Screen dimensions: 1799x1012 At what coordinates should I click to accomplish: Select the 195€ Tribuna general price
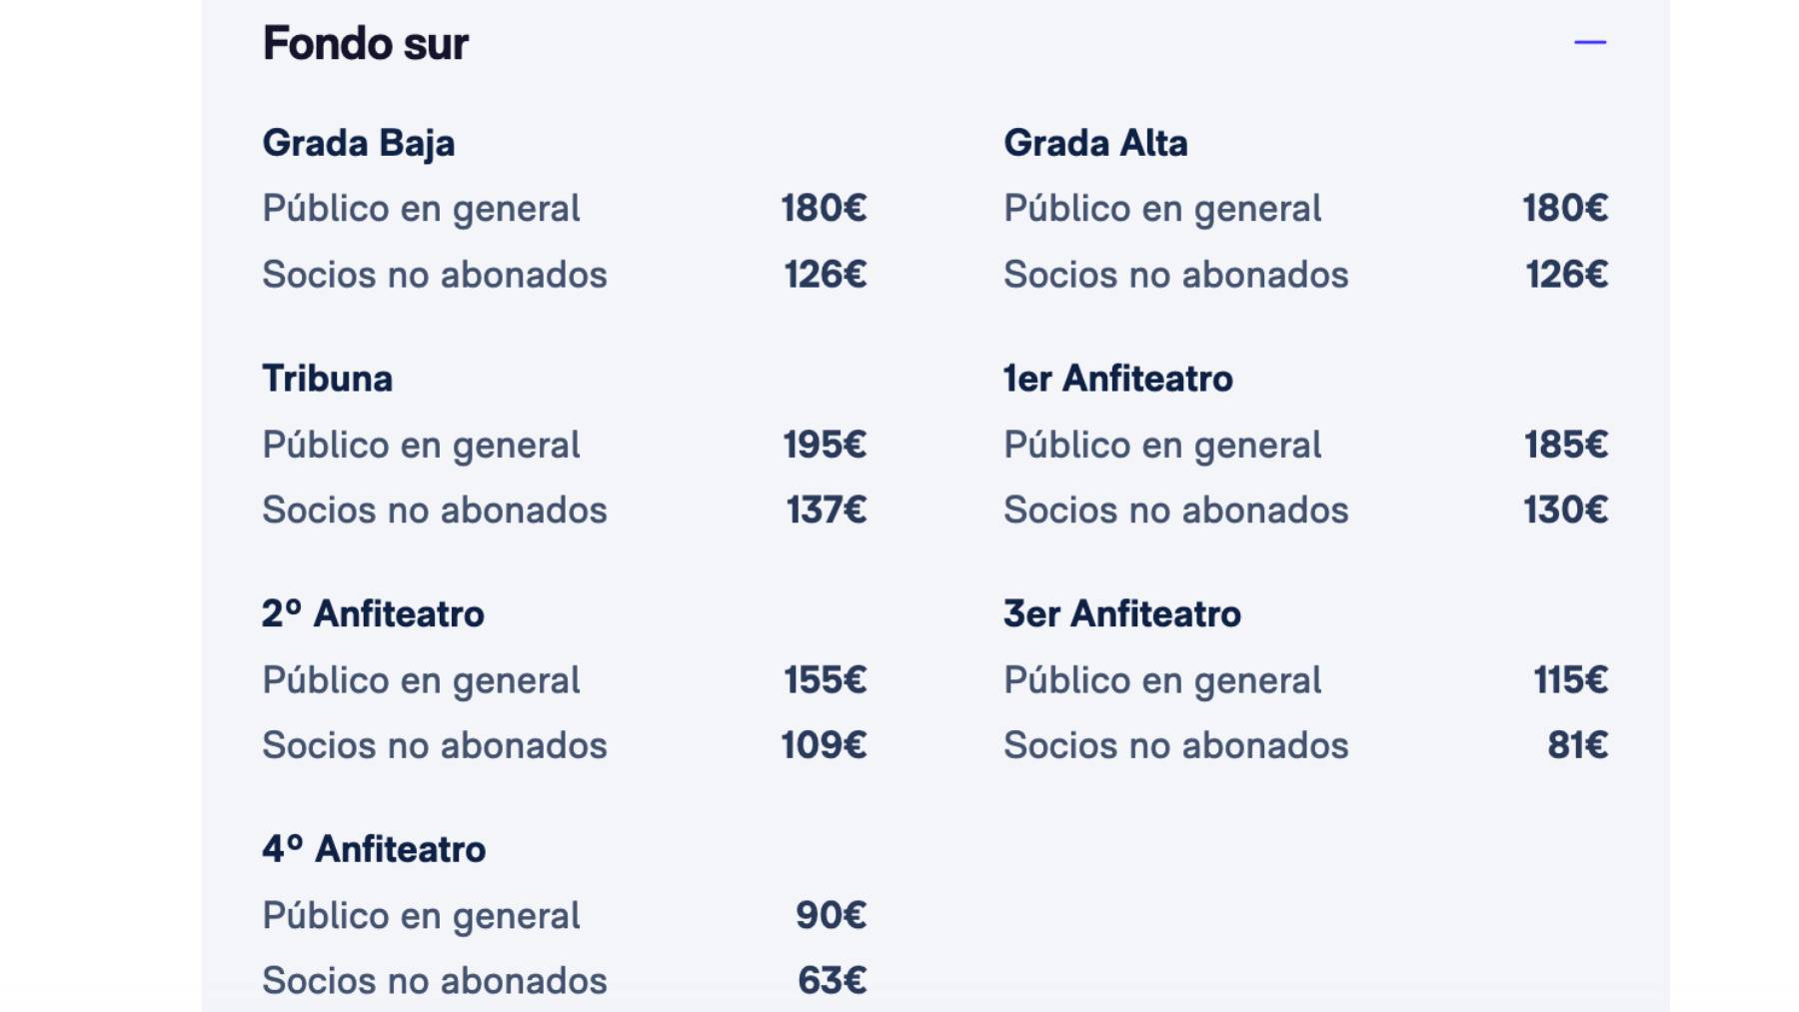point(826,444)
